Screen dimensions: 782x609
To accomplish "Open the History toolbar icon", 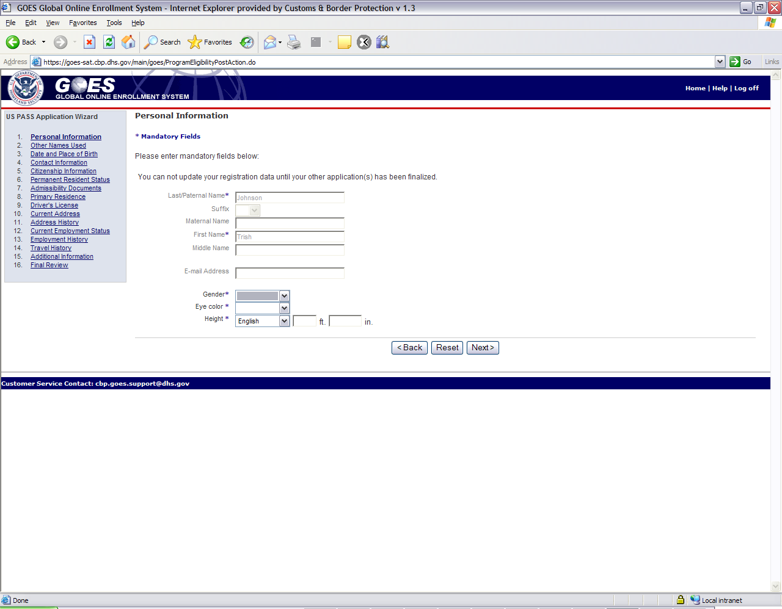I will coord(247,42).
